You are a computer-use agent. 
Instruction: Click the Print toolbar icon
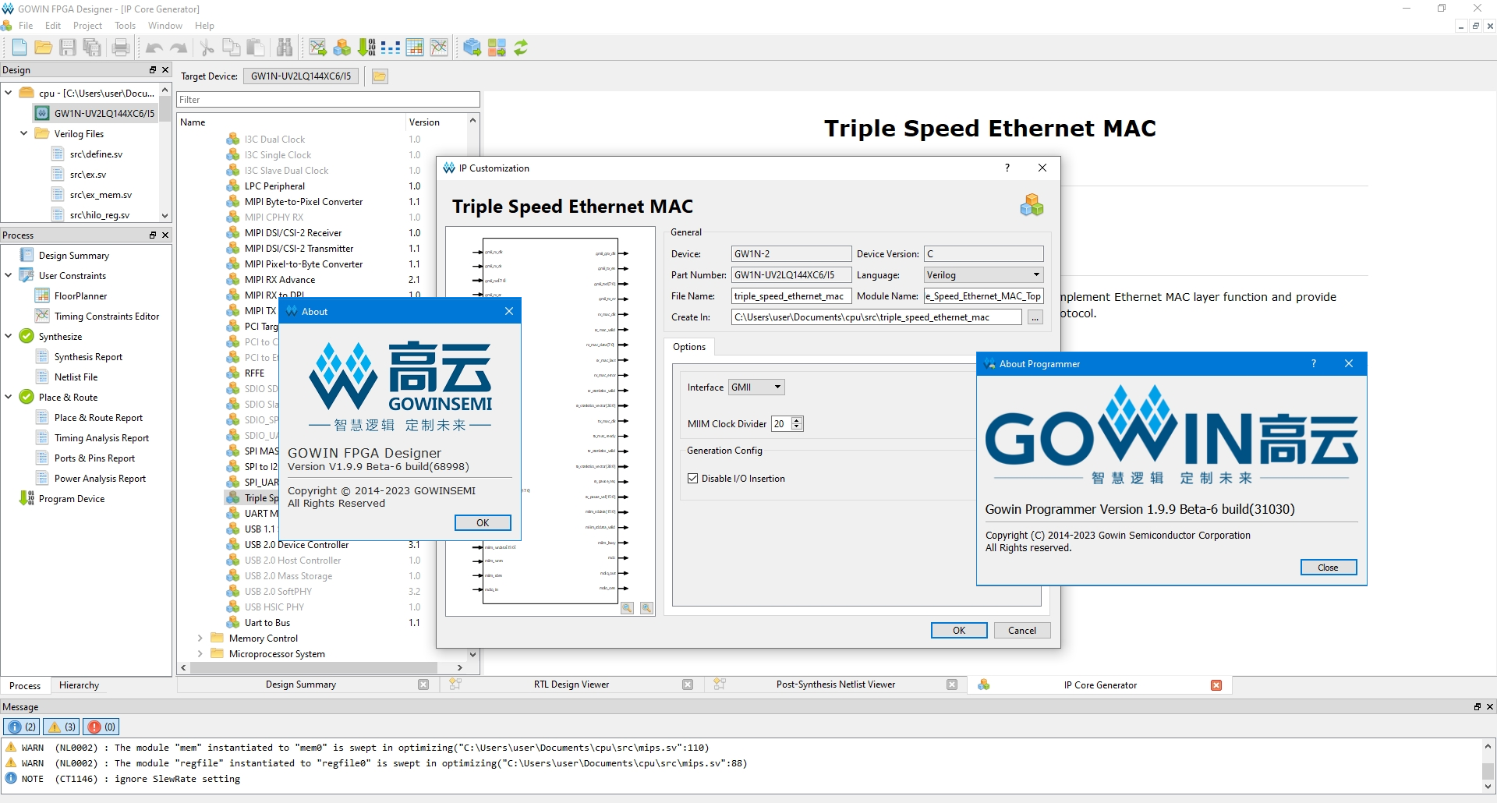[x=121, y=48]
